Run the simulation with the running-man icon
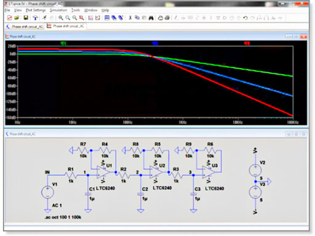Screen dimensions: 315x236 click(44, 18)
